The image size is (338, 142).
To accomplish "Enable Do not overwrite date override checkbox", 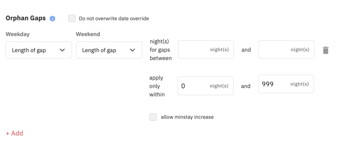I will (72, 19).
